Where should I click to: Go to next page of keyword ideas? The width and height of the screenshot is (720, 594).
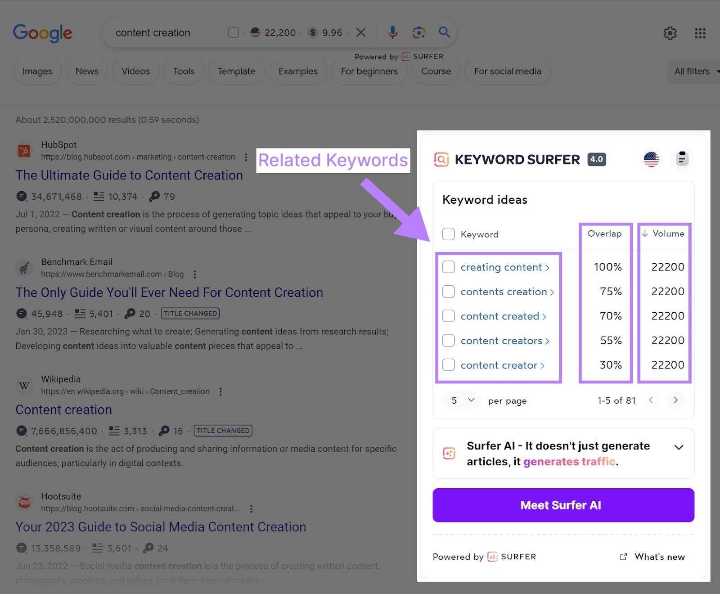point(675,400)
